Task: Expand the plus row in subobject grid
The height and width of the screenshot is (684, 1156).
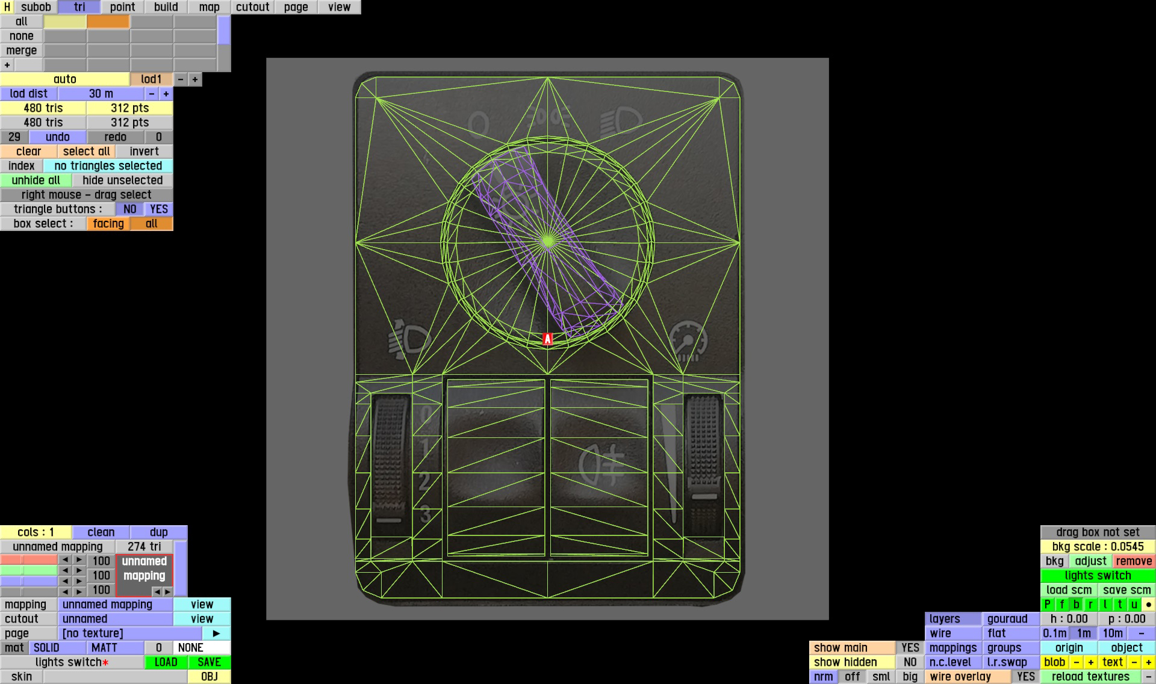Action: pos(7,65)
